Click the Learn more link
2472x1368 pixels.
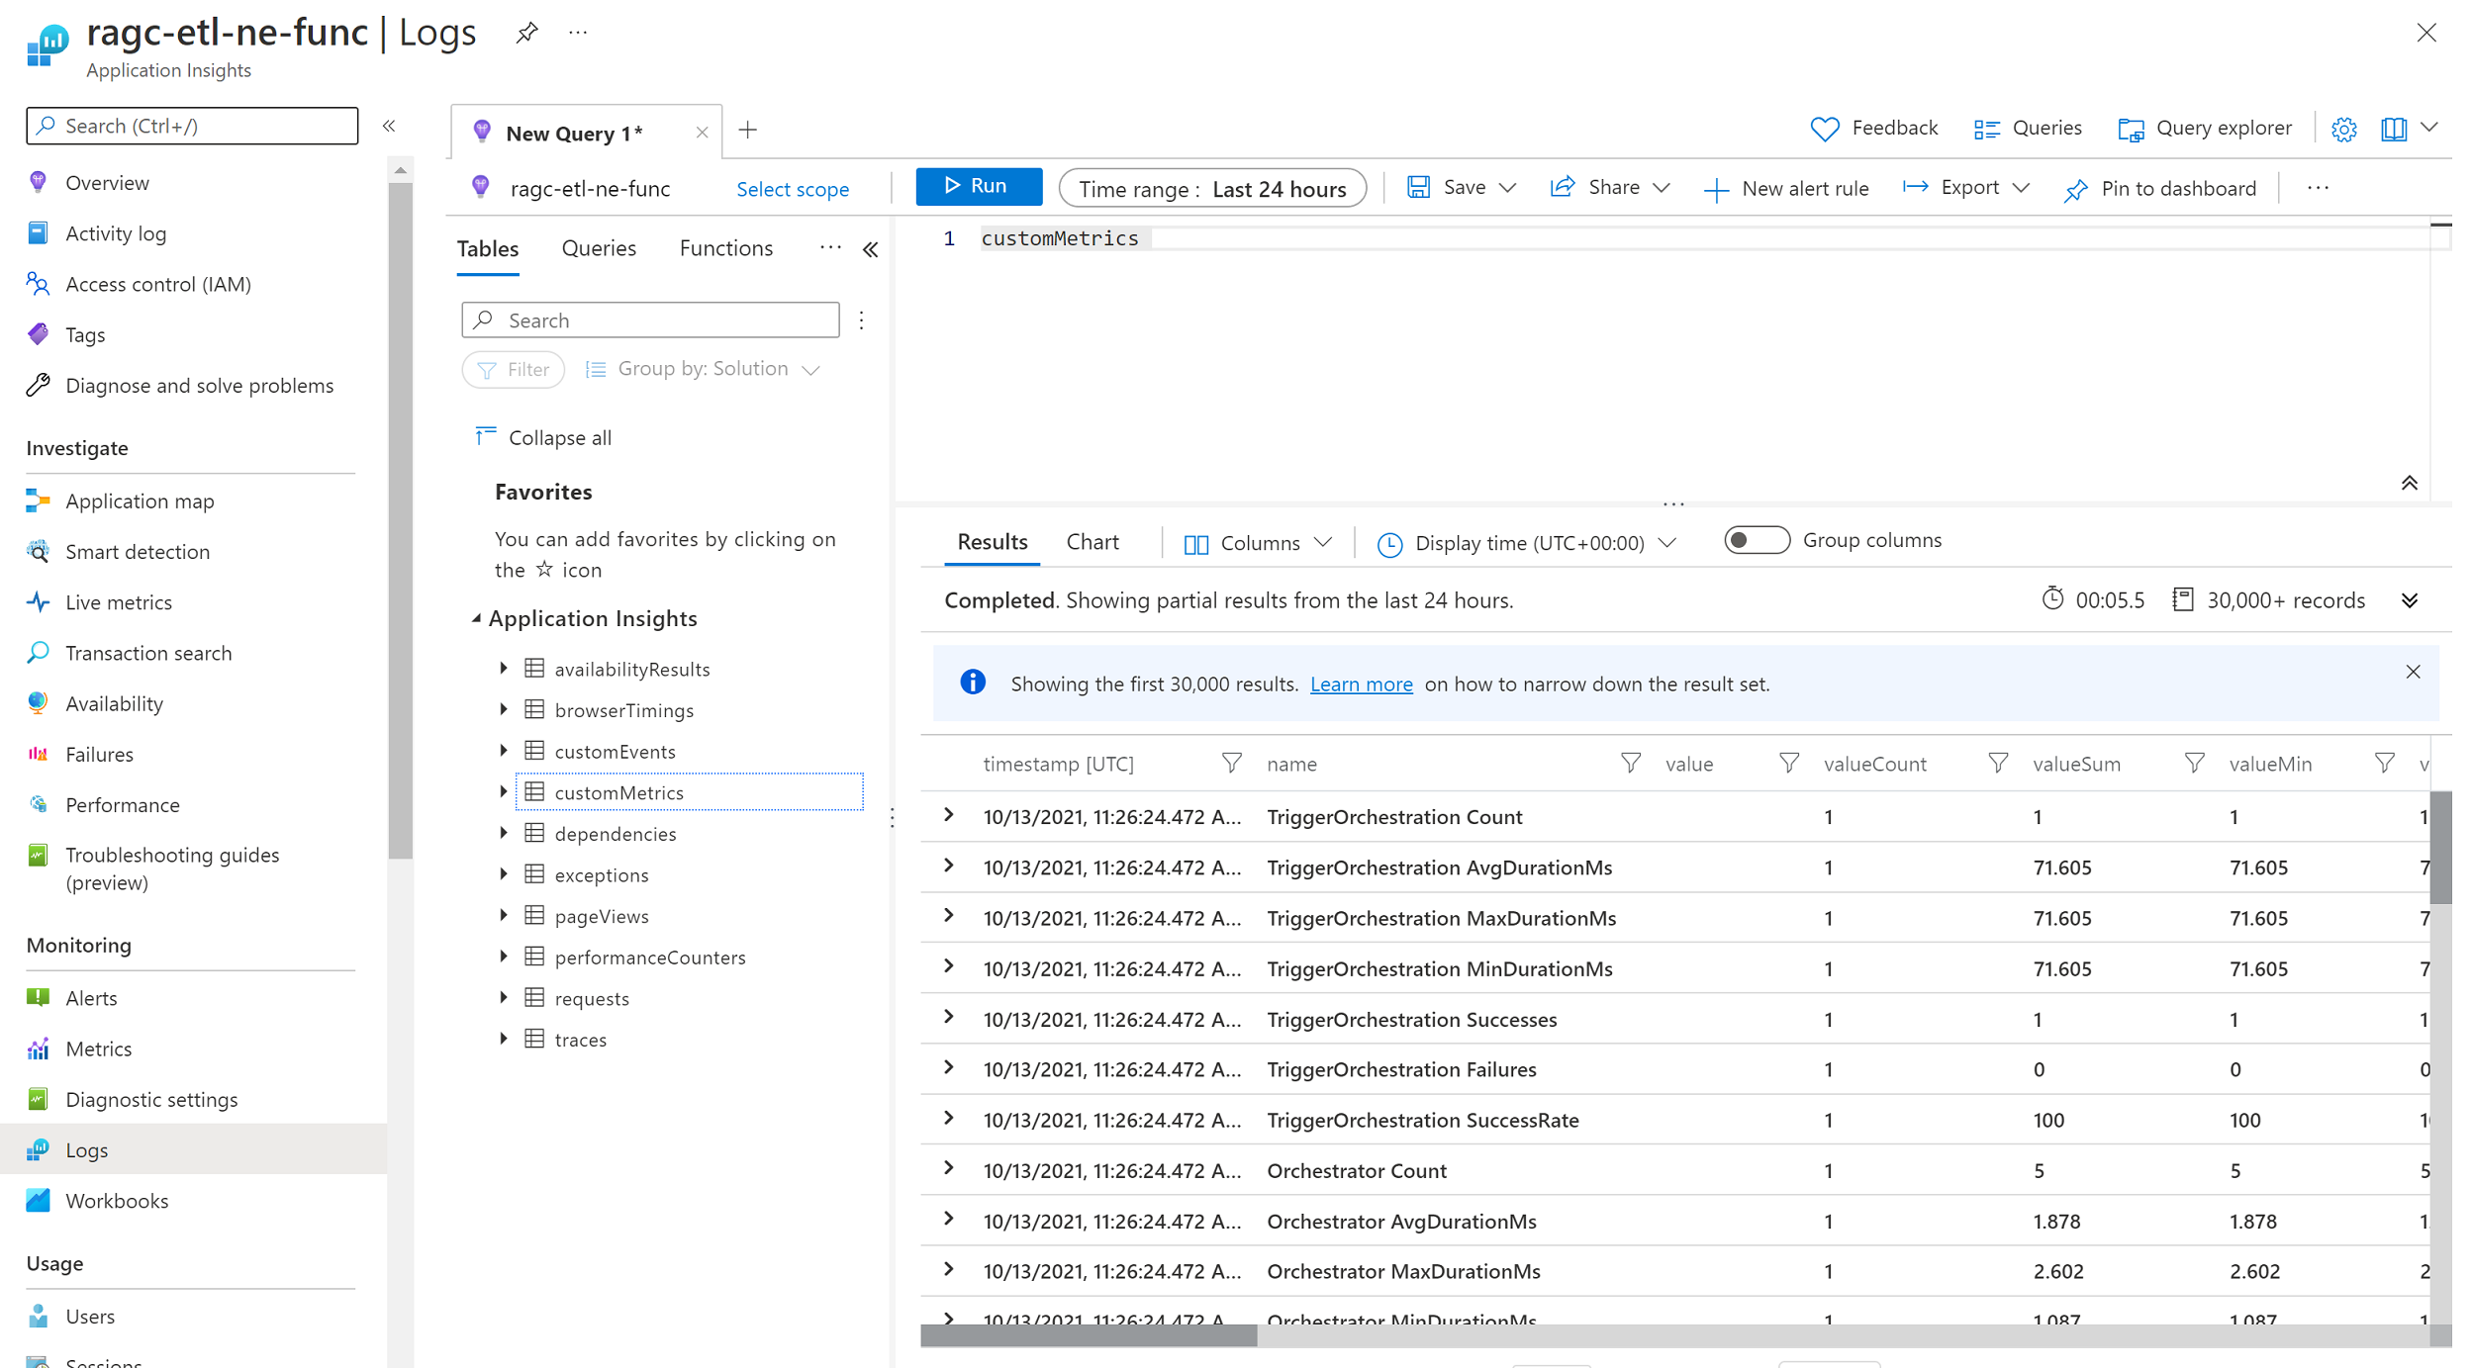(x=1361, y=684)
